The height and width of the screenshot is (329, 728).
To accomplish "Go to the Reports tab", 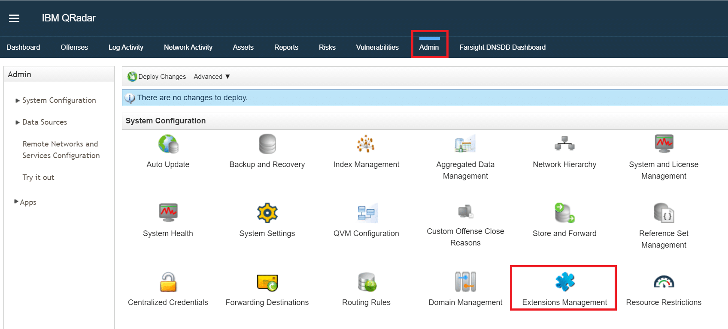I will [286, 47].
